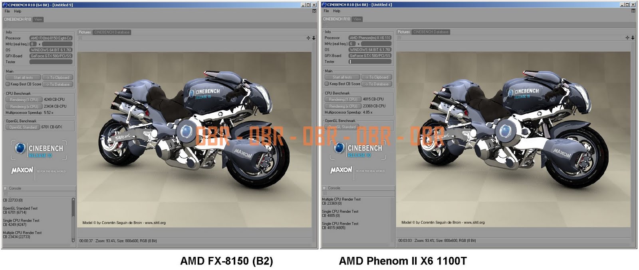Open File menu in Untitled 9 window
The image size is (639, 270).
tap(7, 11)
